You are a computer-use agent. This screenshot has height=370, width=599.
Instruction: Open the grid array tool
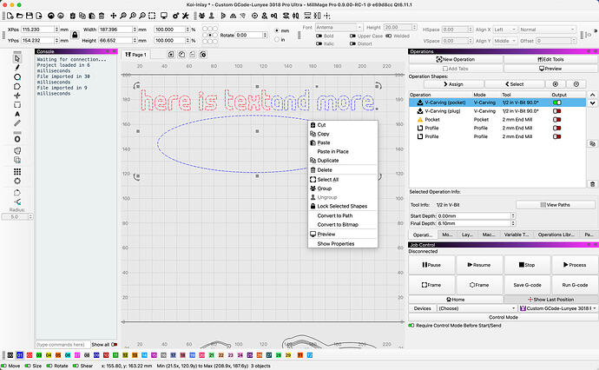[x=17, y=172]
